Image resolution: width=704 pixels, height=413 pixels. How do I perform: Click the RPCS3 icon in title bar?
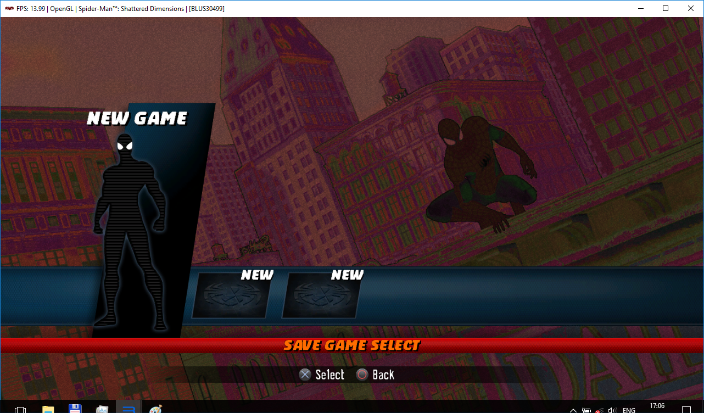tap(9, 8)
